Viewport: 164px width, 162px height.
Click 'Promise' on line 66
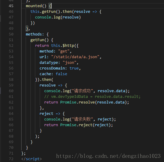coord(68,125)
